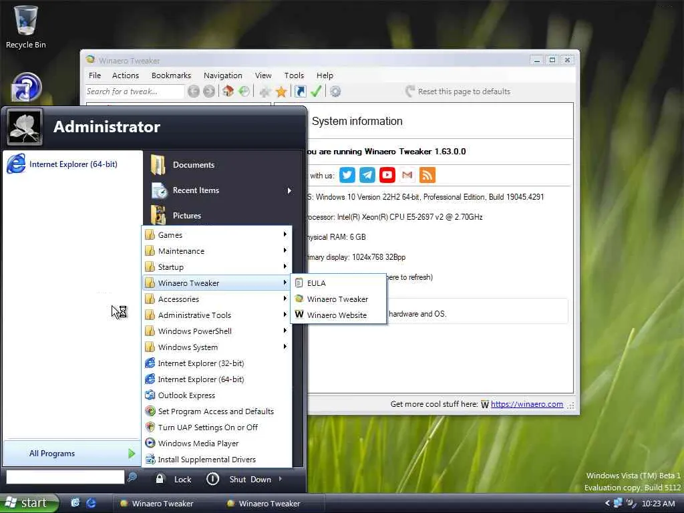Click the Gmail envelope icon
Viewport: 684px width, 513px height.
coord(407,176)
